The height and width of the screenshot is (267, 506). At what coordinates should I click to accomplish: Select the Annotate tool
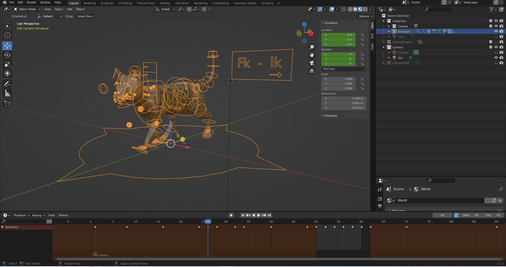click(x=7, y=84)
